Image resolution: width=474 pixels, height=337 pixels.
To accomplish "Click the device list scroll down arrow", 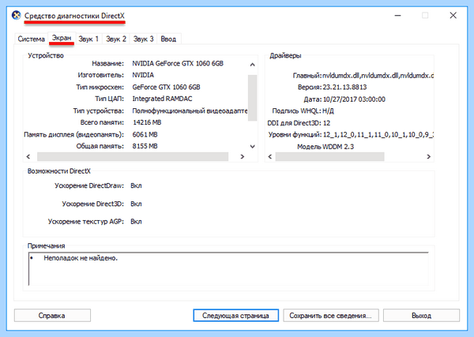I will point(253,147).
